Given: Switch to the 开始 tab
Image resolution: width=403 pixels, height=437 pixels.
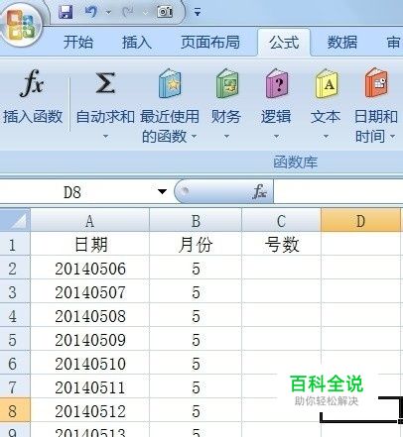Looking at the screenshot, I should coord(78,43).
